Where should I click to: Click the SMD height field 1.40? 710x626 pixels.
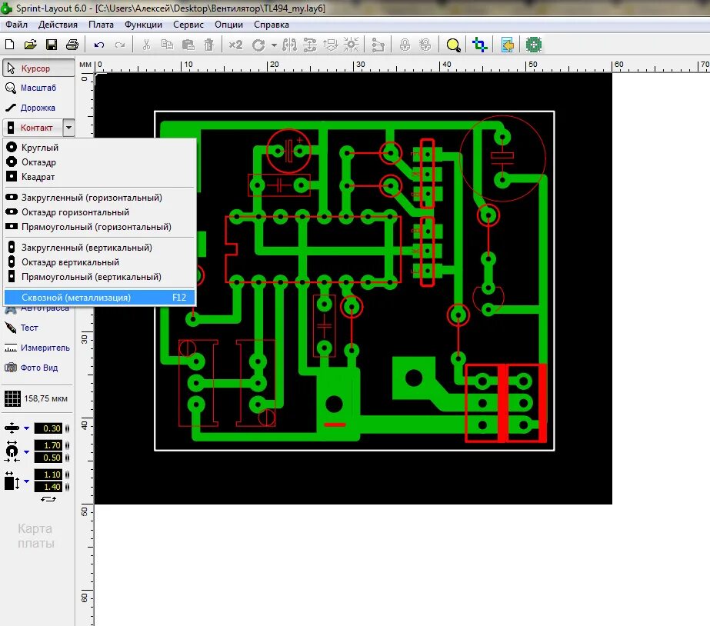(48, 487)
